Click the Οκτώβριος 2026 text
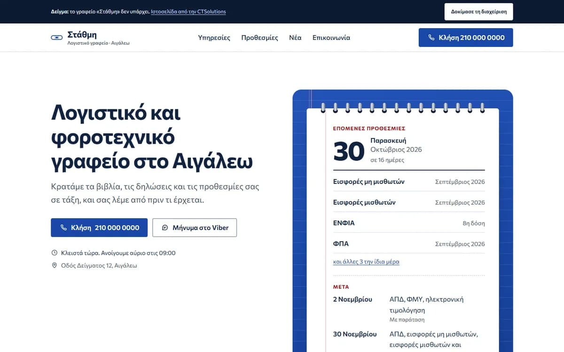Screen dimensions: 564x352 coord(396,150)
